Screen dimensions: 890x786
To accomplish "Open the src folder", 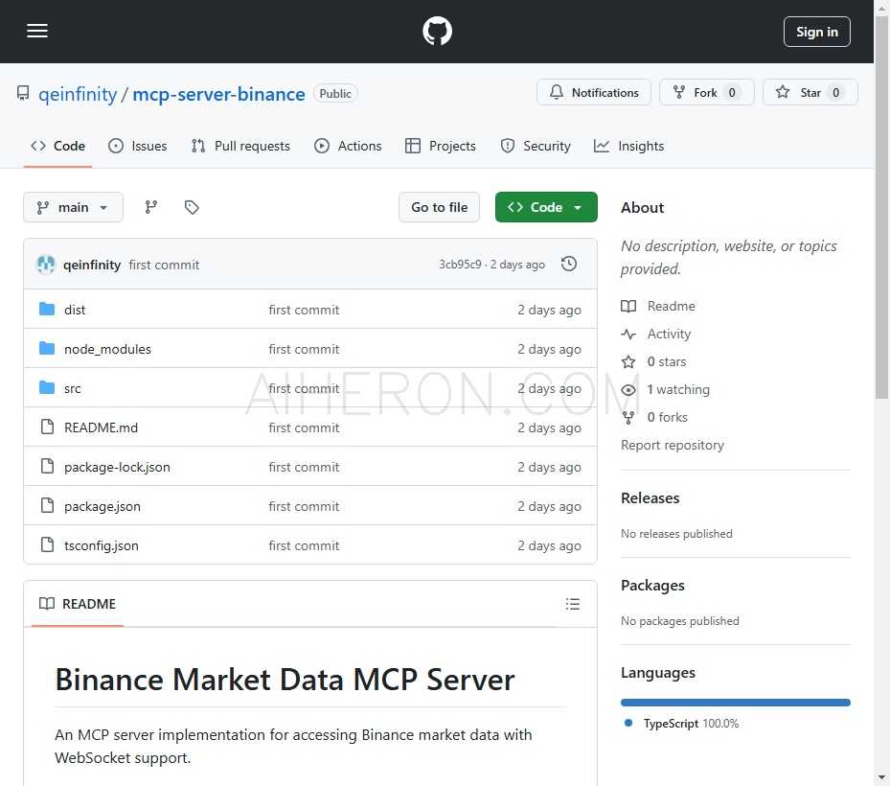I will (73, 388).
